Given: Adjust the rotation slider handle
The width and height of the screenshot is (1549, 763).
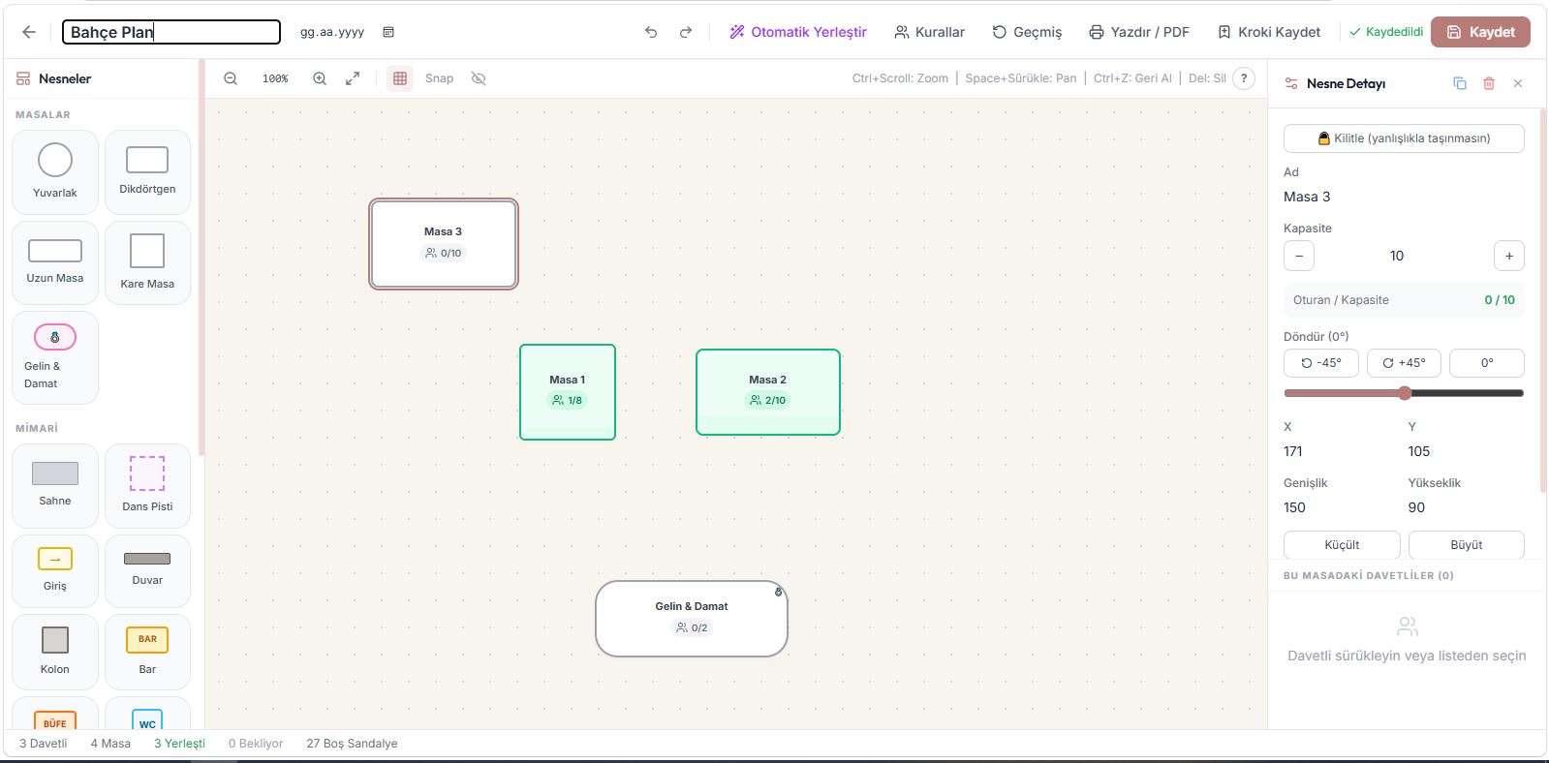Looking at the screenshot, I should (1405, 393).
